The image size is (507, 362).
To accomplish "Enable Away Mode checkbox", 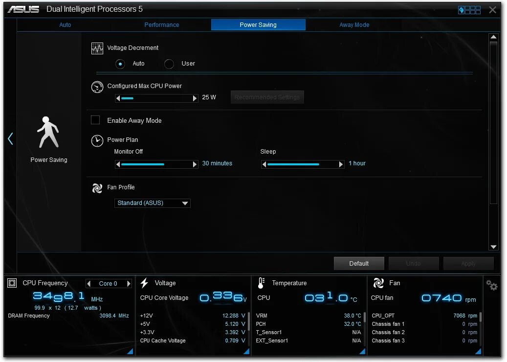I will (95, 120).
